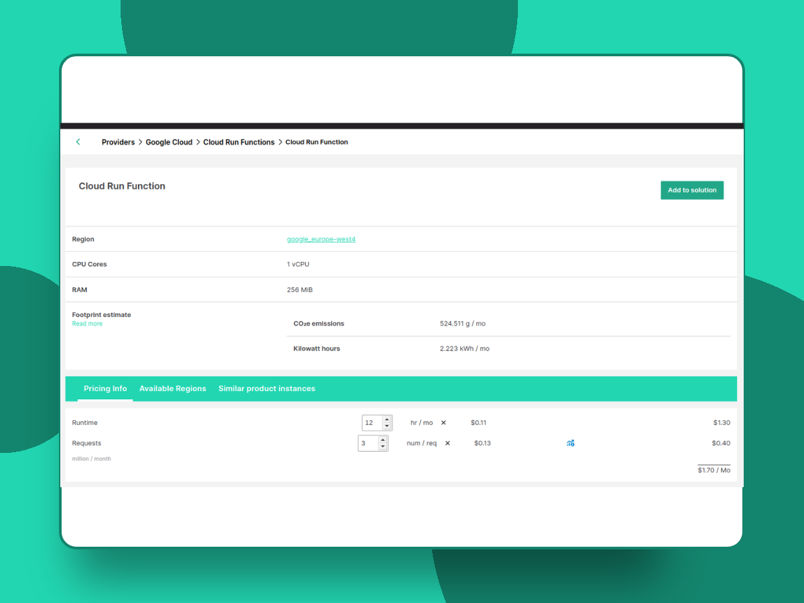Screen dimensions: 804x603
Task: Click the Cloud Run Function heading
Action: (122, 186)
